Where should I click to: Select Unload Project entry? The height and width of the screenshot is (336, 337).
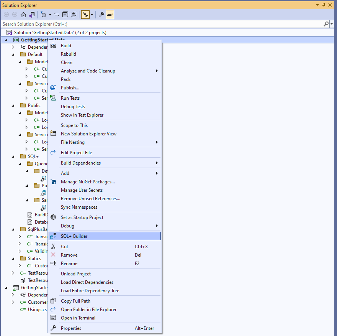[105, 274]
